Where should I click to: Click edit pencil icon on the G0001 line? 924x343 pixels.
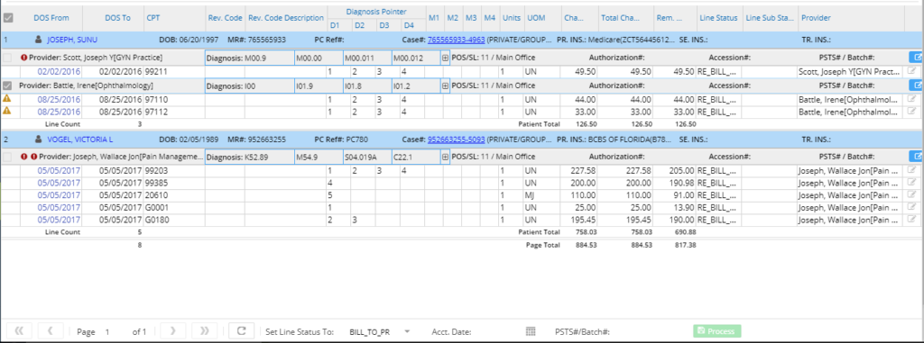912,207
